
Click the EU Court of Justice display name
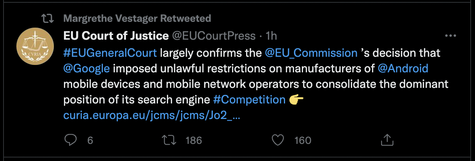(115, 36)
